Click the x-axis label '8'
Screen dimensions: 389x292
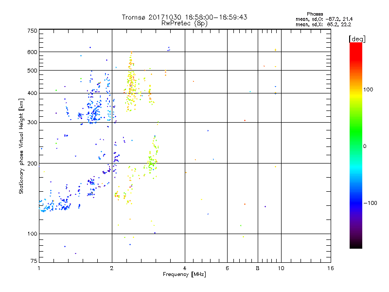click(x=258, y=268)
